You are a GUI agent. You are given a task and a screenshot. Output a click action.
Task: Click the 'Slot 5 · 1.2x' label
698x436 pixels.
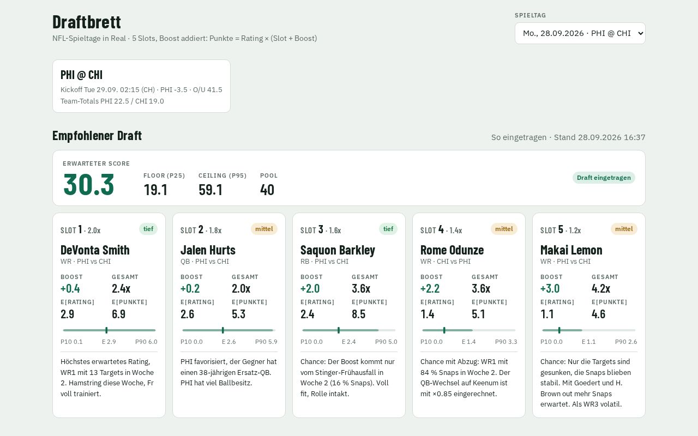click(561, 229)
